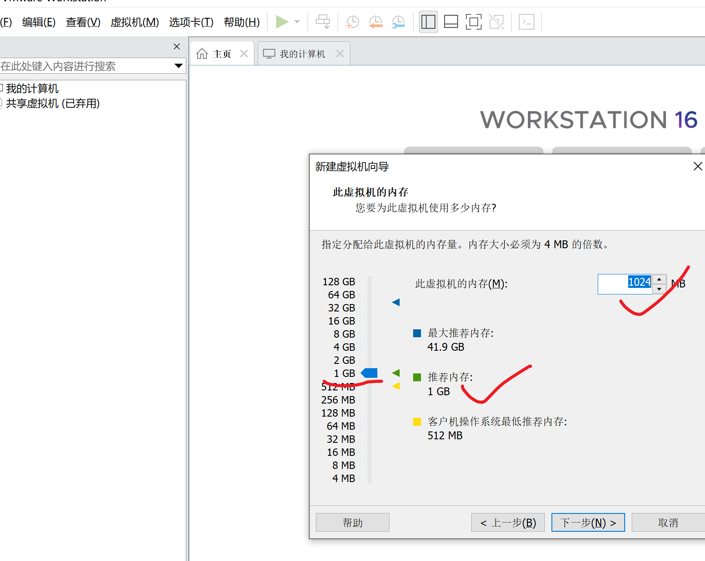Image resolution: width=705 pixels, height=561 pixels.
Task: Open the 选项卡(T) menu
Action: coord(191,22)
